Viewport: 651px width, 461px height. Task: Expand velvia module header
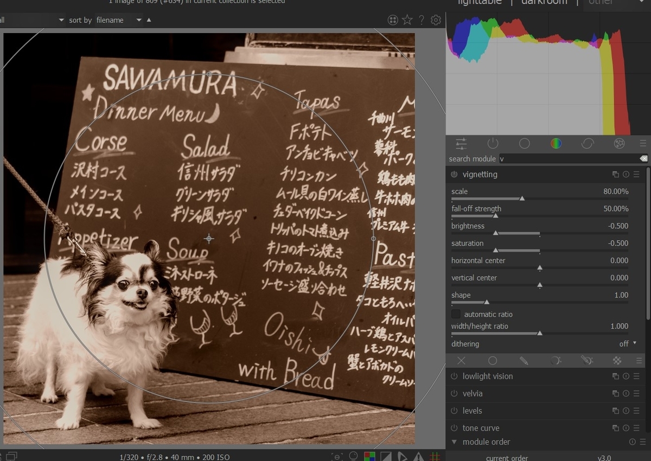pos(473,394)
